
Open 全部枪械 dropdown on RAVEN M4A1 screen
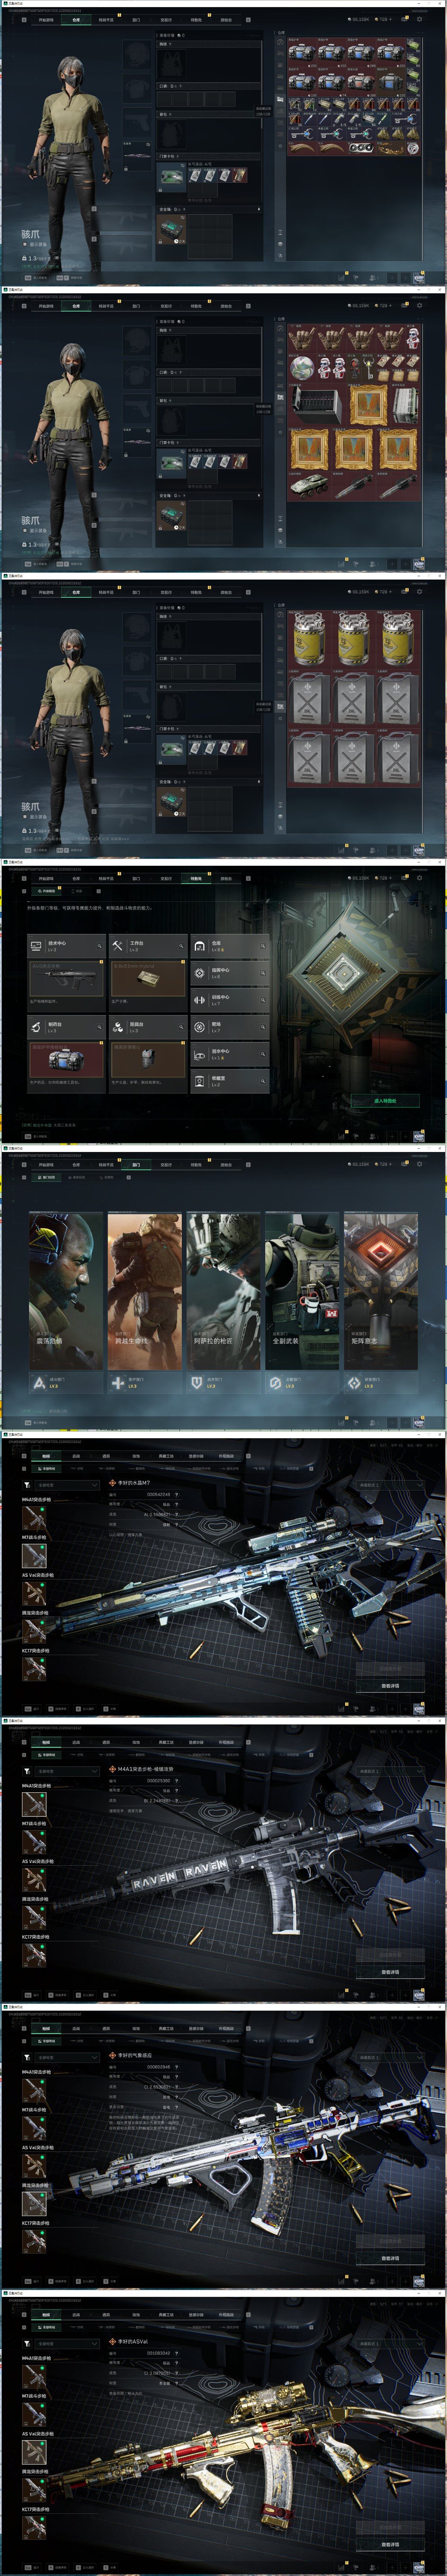pyautogui.click(x=67, y=1771)
